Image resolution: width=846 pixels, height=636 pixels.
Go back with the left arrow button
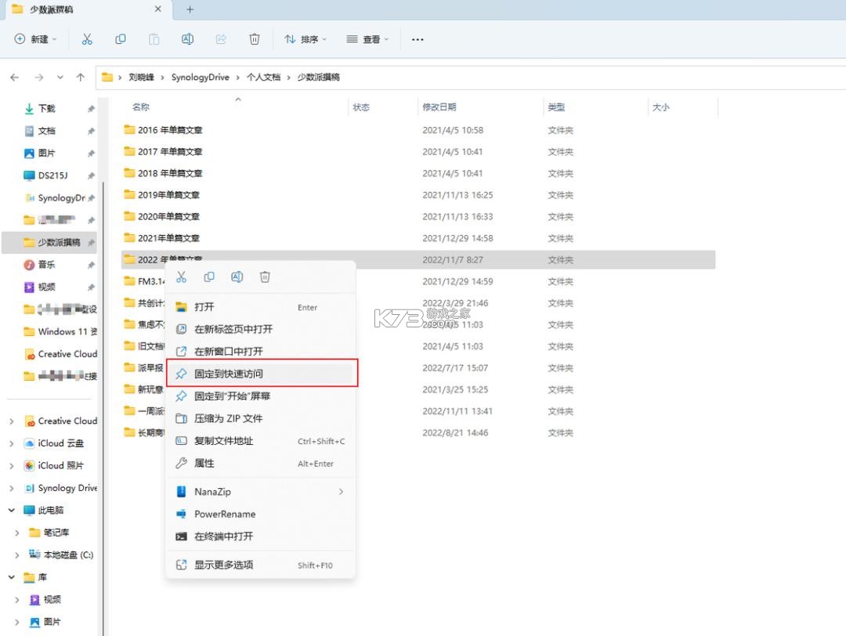coord(15,77)
